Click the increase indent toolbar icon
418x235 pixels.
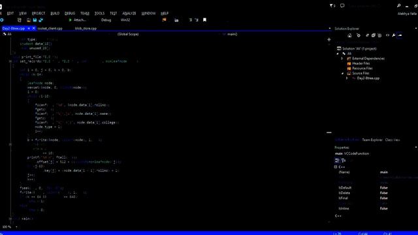pos(197,20)
